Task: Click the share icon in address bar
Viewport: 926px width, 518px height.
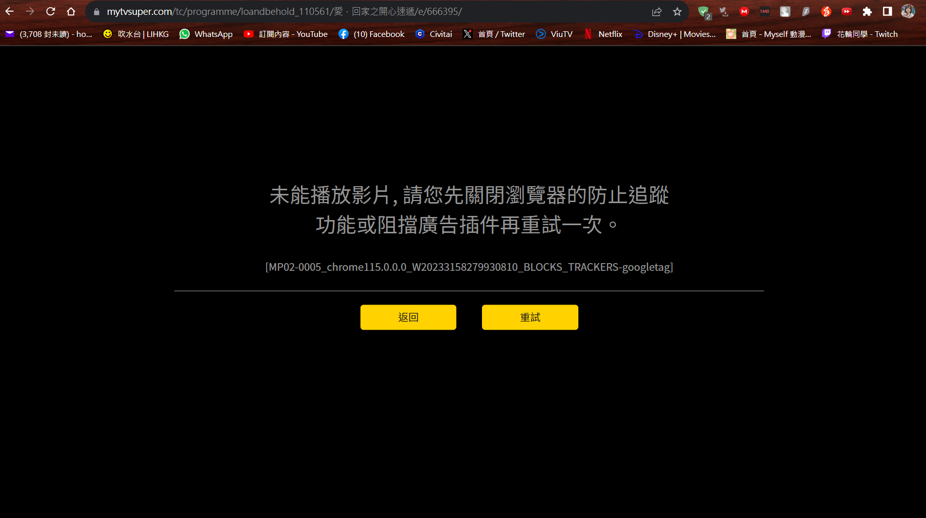Action: click(657, 11)
